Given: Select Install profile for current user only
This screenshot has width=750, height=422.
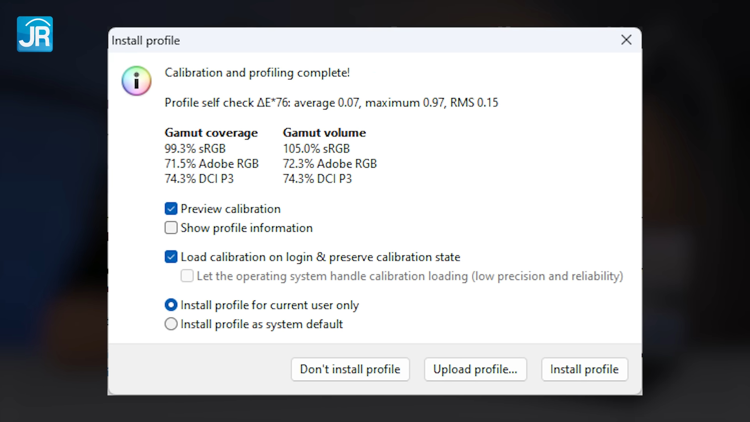Looking at the screenshot, I should pyautogui.click(x=171, y=305).
